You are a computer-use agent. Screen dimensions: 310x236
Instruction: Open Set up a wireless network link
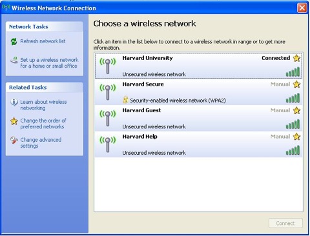(49, 63)
